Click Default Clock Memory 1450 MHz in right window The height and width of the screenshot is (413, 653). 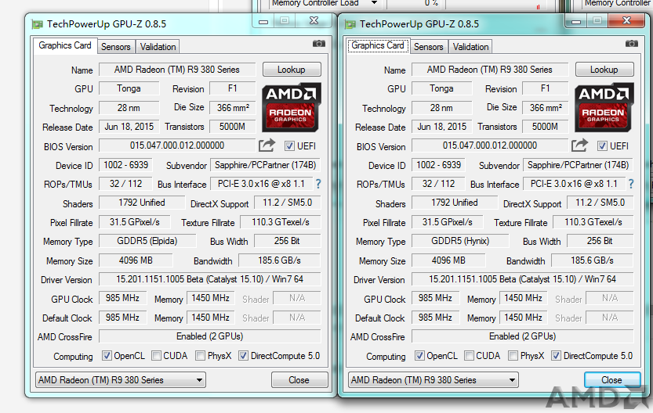tap(523, 318)
